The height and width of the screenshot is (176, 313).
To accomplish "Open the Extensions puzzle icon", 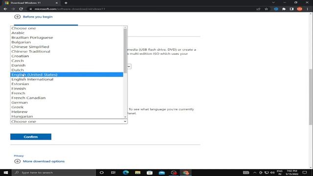I will [x=284, y=9].
